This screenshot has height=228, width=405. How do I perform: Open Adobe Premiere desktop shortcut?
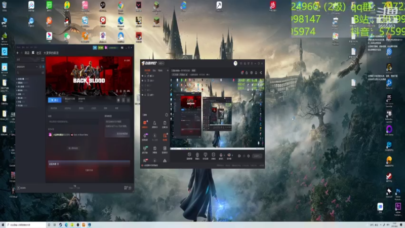(398, 208)
